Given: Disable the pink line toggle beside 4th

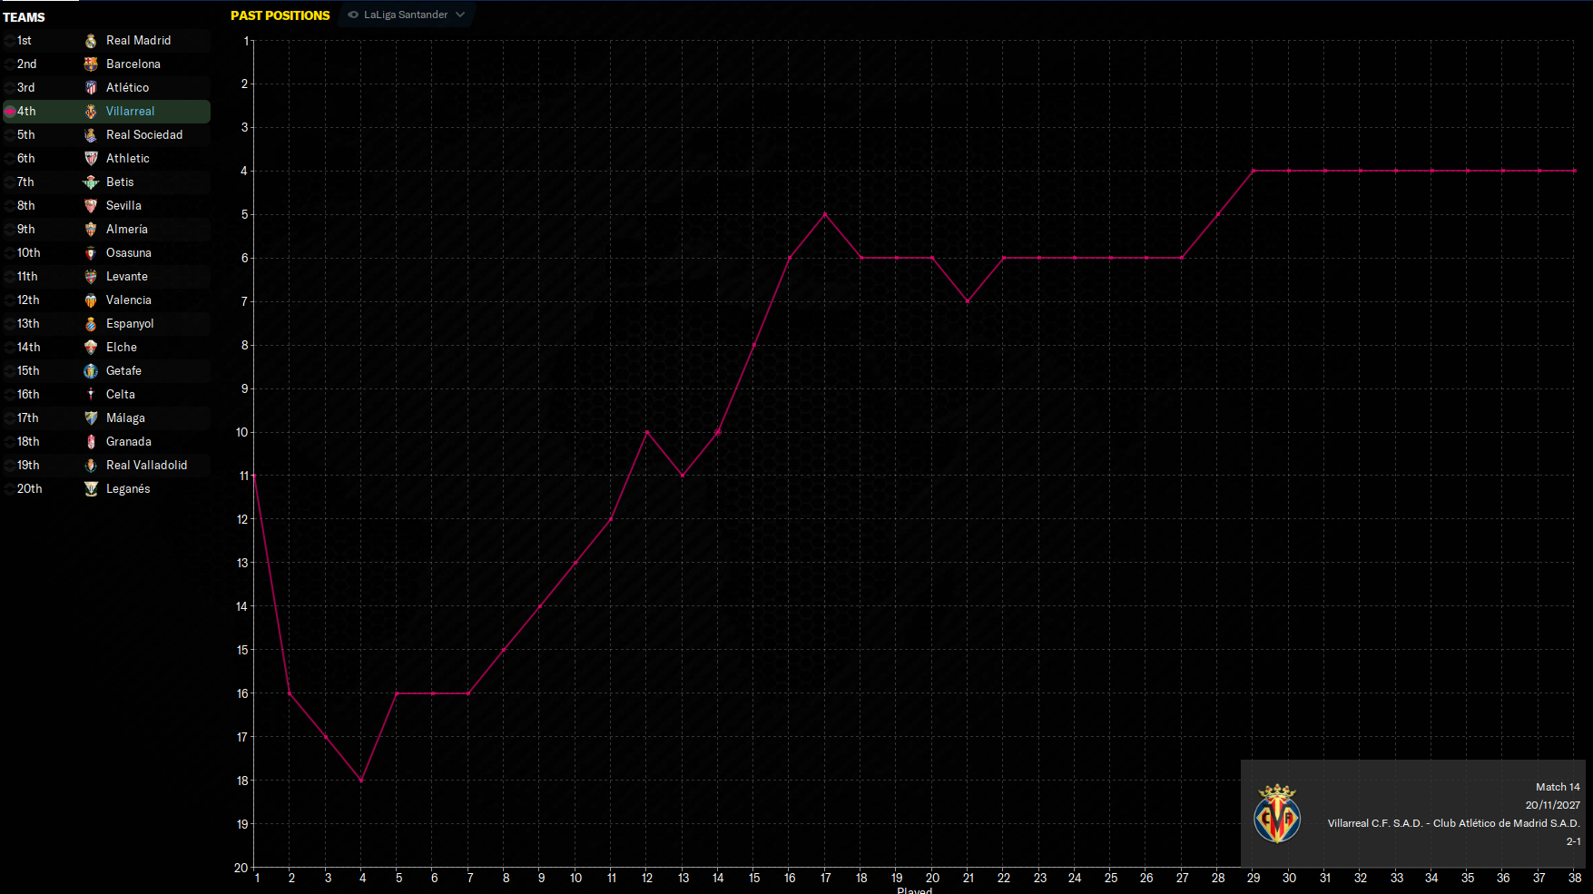Looking at the screenshot, I should pyautogui.click(x=9, y=112).
